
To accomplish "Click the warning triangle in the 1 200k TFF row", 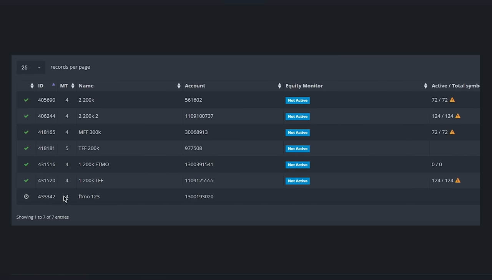I will [x=458, y=180].
